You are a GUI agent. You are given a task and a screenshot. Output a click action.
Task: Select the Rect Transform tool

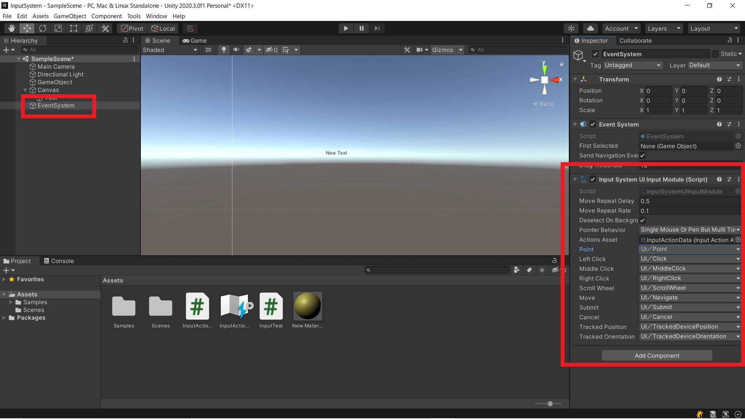coord(74,28)
